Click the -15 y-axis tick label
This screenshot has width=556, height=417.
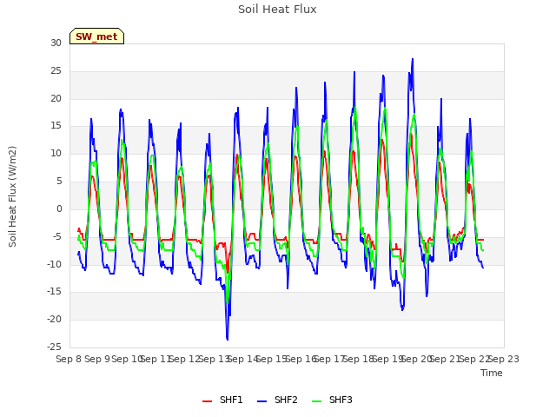(55, 292)
